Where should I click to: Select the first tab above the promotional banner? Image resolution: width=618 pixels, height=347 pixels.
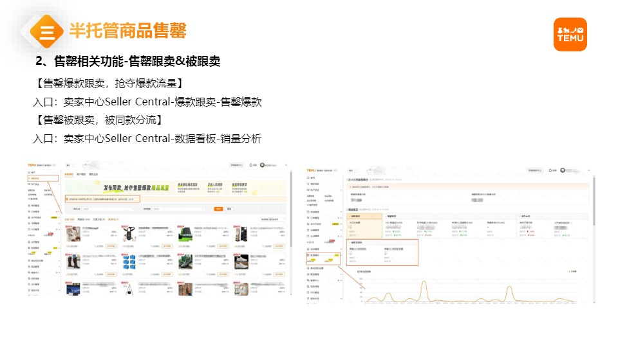point(69,174)
